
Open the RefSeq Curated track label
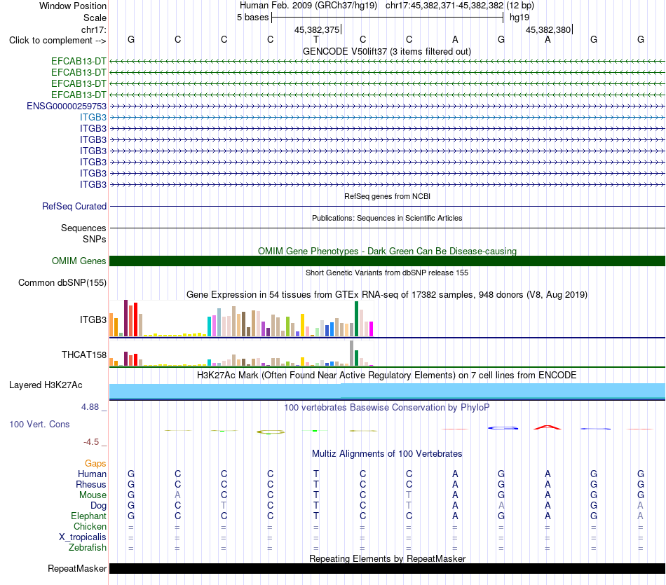[x=74, y=206]
